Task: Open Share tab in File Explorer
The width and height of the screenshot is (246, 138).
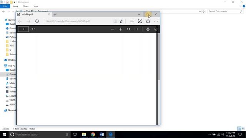Action: coord(26,6)
